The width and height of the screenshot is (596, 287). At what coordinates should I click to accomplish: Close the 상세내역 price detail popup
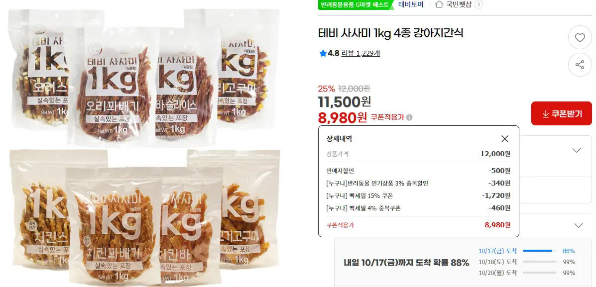(505, 139)
